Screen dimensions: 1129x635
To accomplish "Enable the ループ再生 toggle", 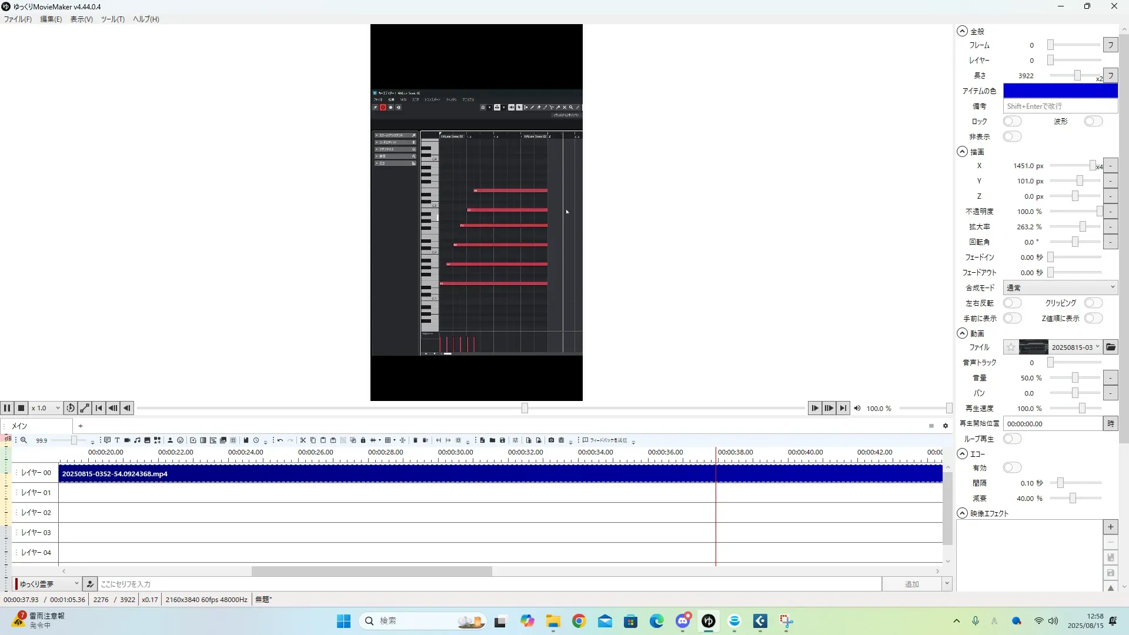I will 1012,439.
